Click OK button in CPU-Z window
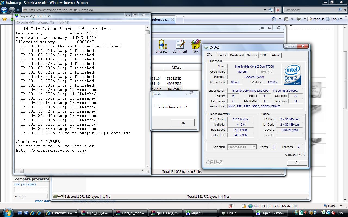This screenshot has width=348, height=217. pos(297,162)
